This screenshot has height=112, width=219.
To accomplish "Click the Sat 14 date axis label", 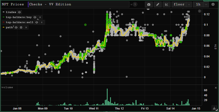I will click(x=170, y=108).
